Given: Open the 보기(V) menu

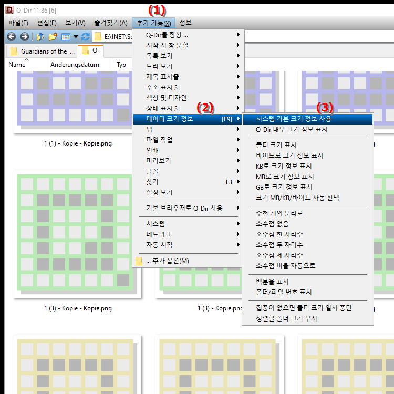Looking at the screenshot, I should coord(75,23).
